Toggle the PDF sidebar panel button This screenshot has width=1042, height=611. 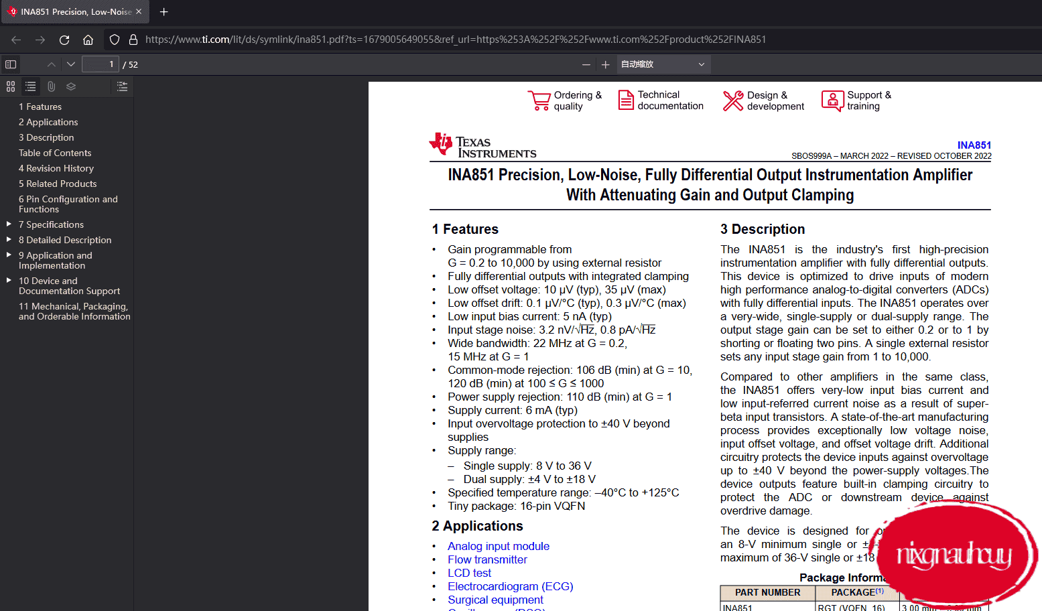click(x=11, y=64)
